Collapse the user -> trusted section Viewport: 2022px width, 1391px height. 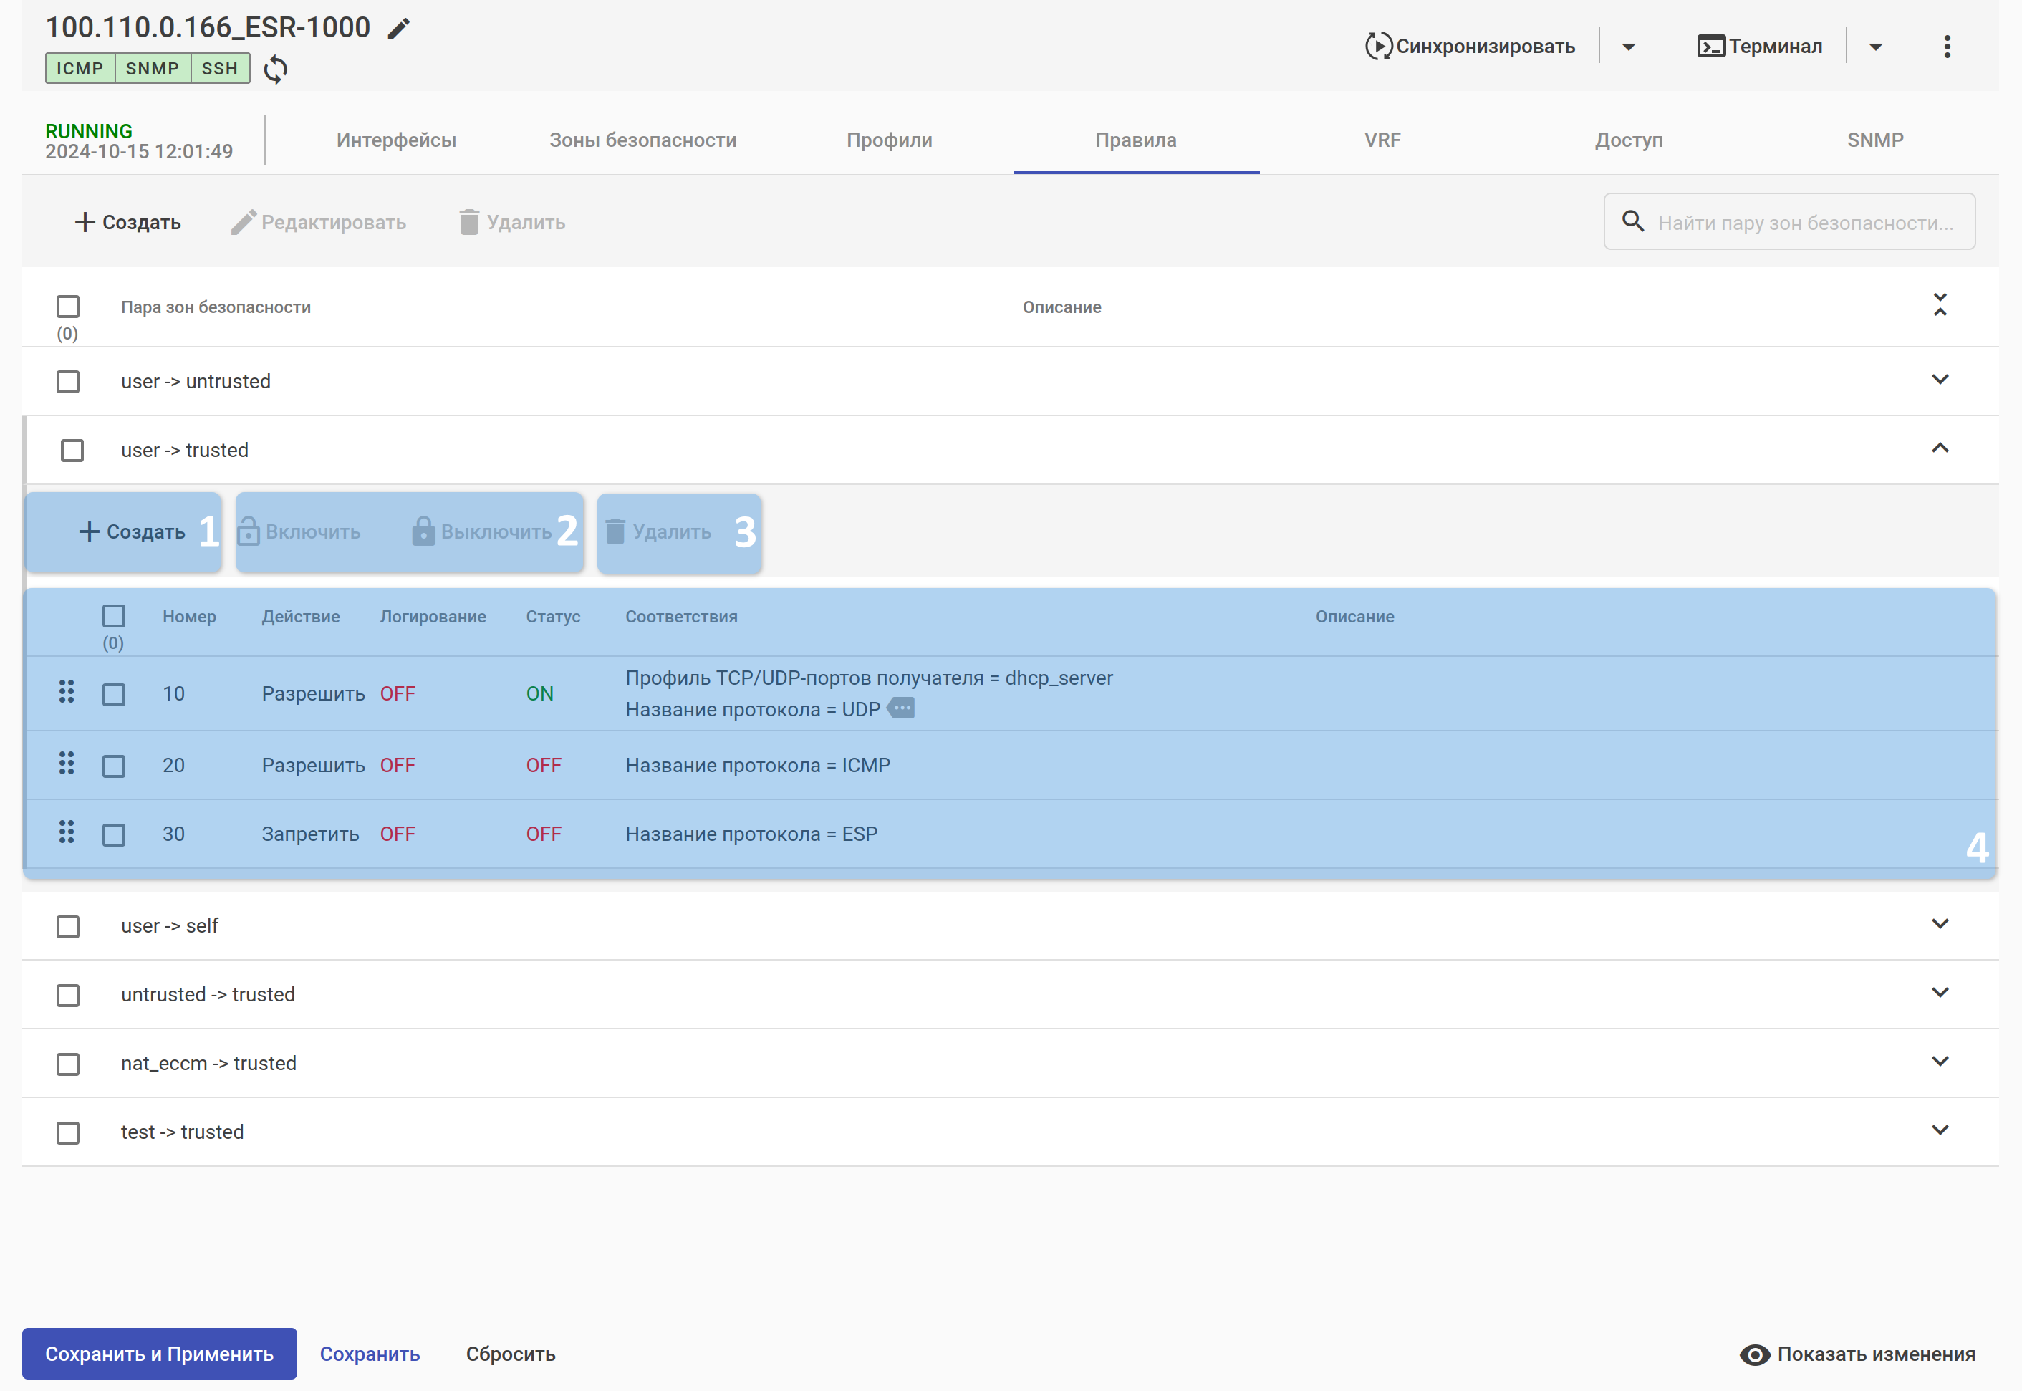point(1939,448)
